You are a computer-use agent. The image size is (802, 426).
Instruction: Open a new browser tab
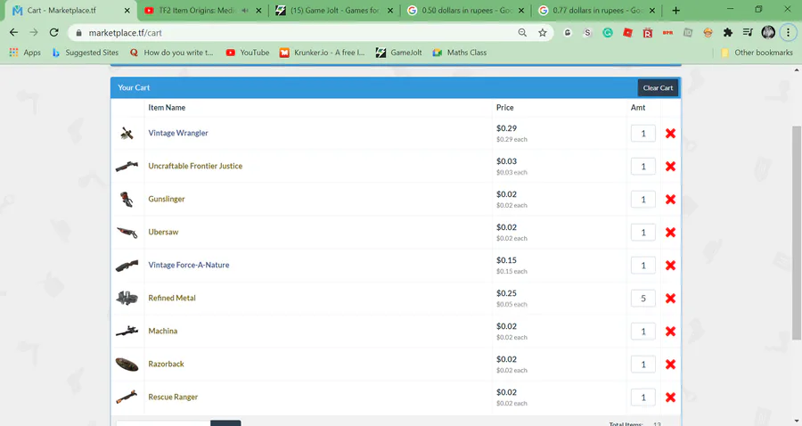(675, 10)
